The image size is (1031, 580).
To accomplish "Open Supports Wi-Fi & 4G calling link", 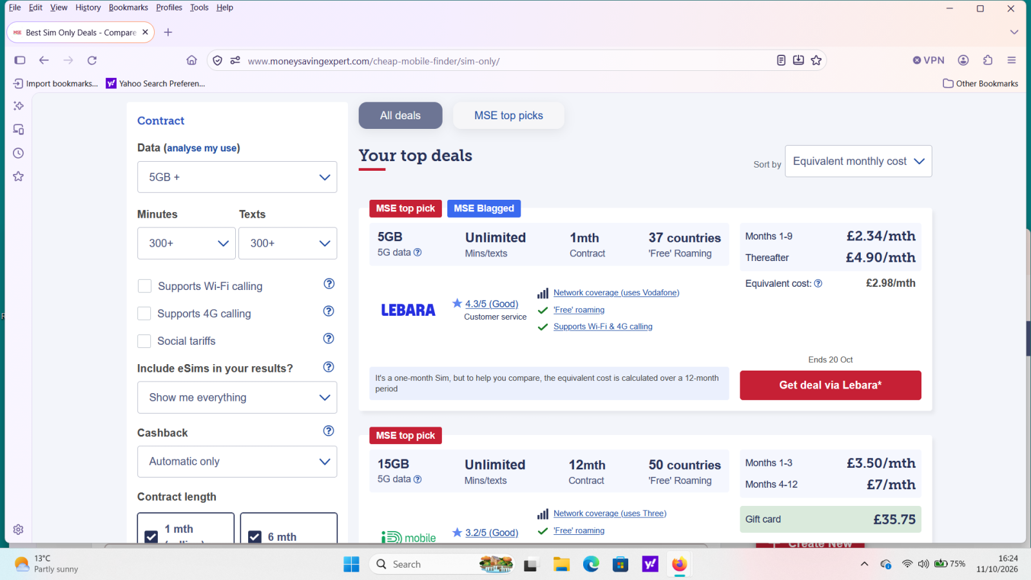I will [602, 327].
